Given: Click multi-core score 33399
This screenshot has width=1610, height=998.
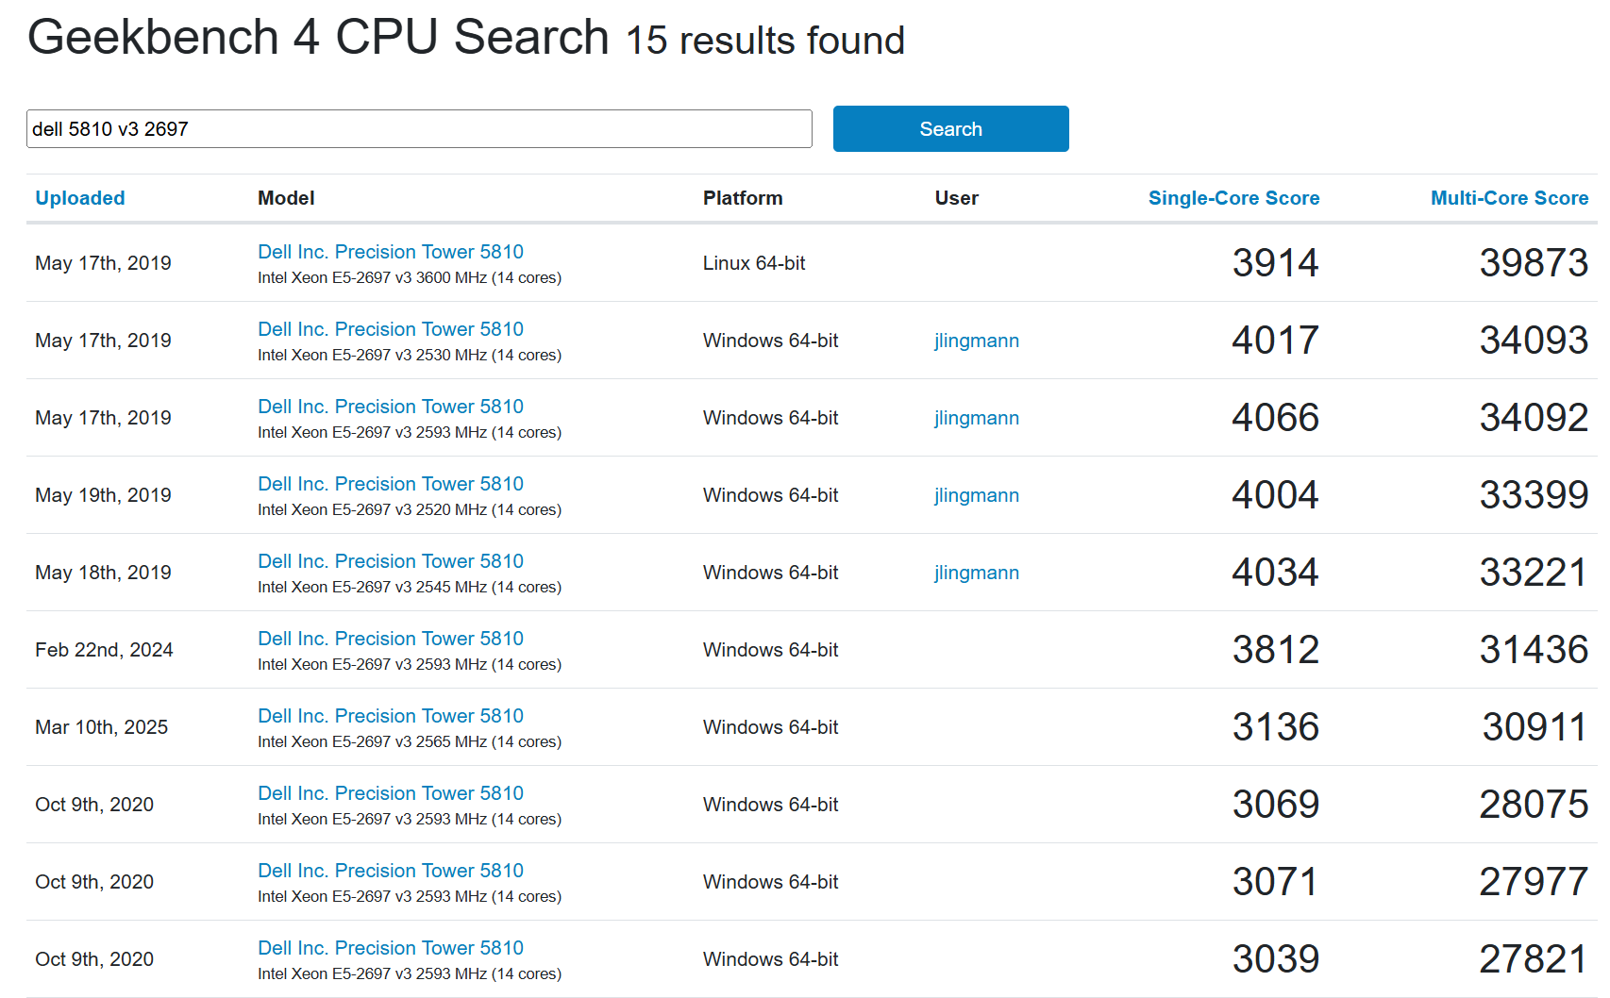Looking at the screenshot, I should [1534, 495].
